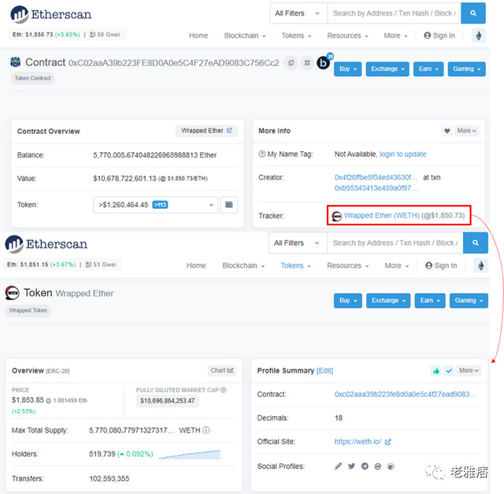Open the upper Exchange dropdown
Screen dimensions: 504x494
pyautogui.click(x=387, y=69)
